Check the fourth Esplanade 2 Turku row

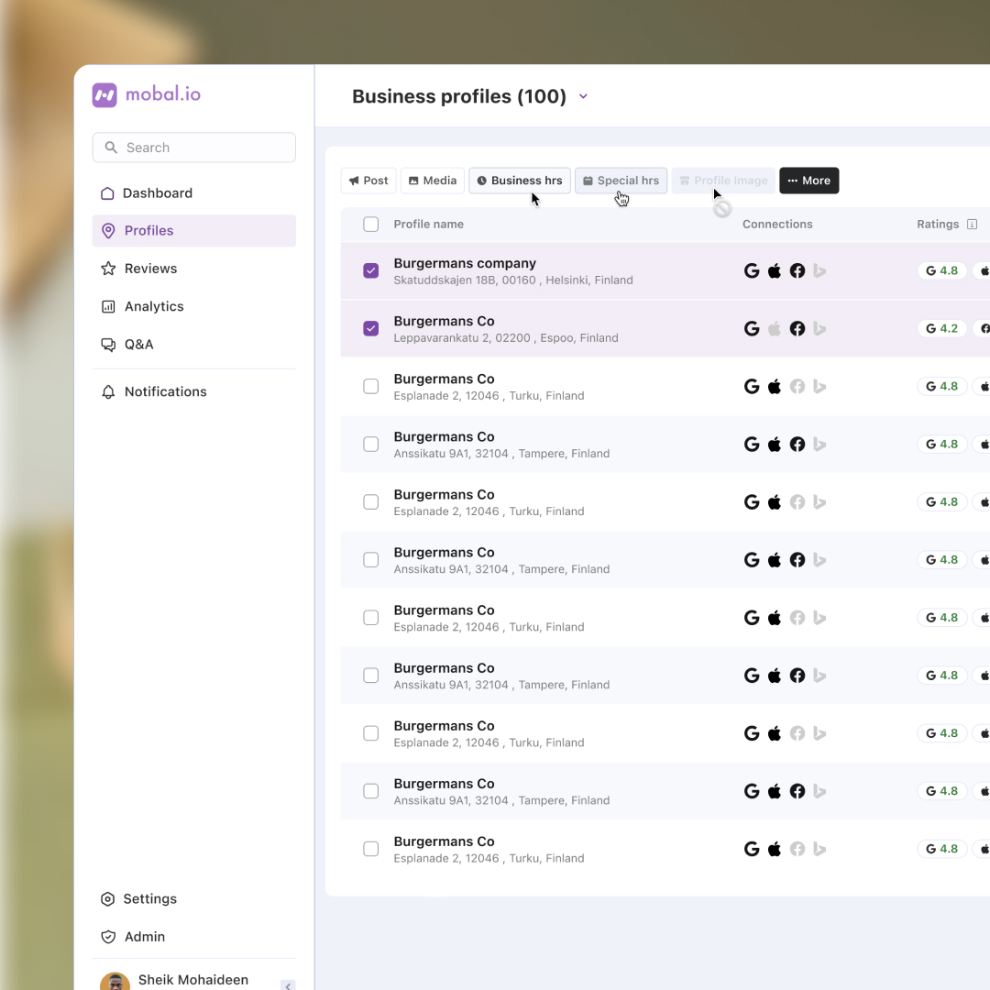click(370, 733)
